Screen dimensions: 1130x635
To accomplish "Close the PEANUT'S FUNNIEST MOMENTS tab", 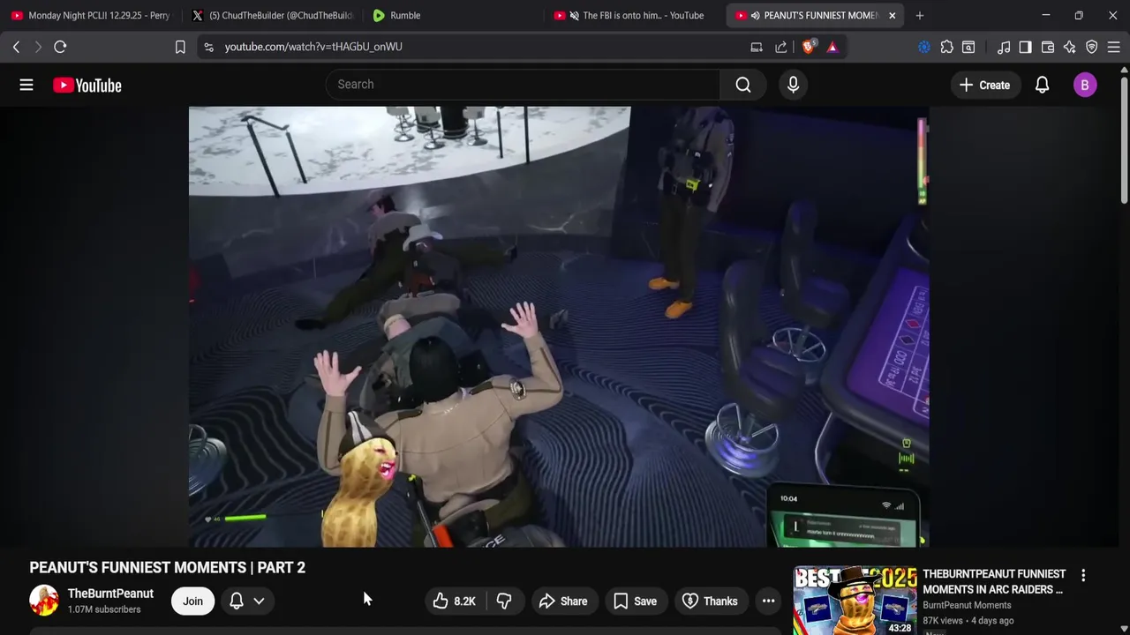I will (892, 15).
